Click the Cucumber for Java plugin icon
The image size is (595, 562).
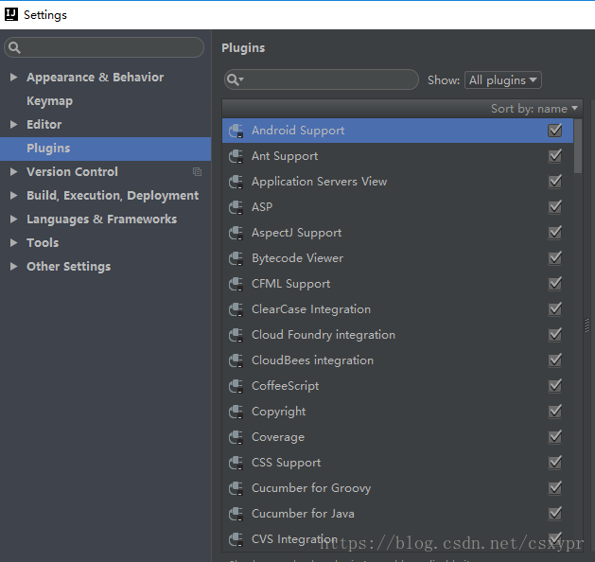(x=236, y=514)
